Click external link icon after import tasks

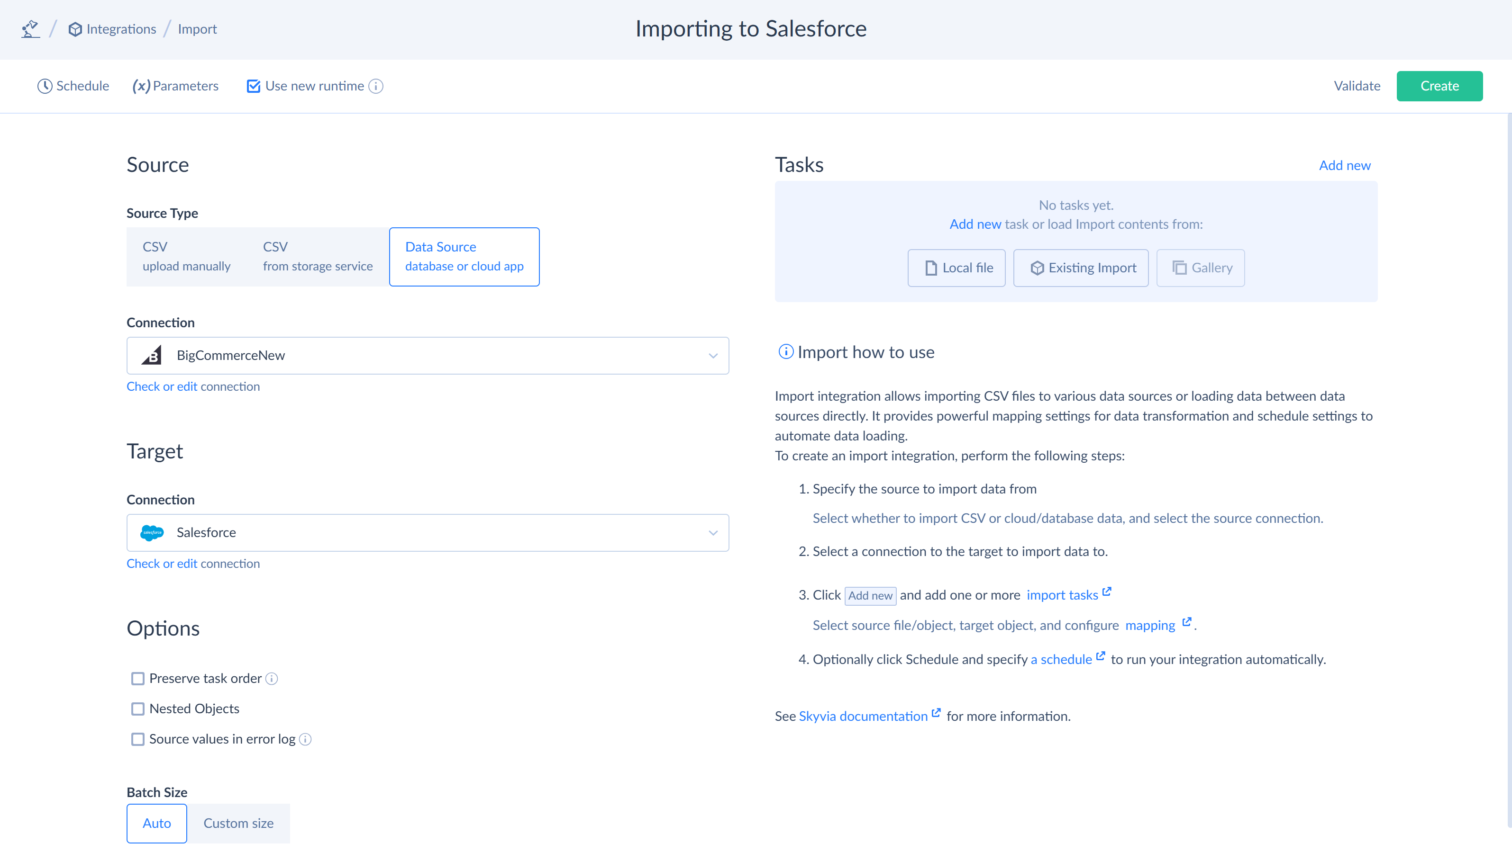pos(1107,592)
